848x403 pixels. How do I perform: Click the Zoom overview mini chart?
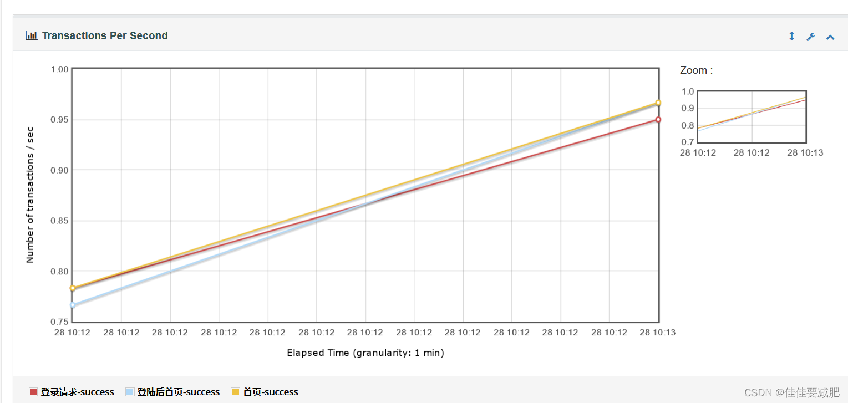[x=751, y=116]
